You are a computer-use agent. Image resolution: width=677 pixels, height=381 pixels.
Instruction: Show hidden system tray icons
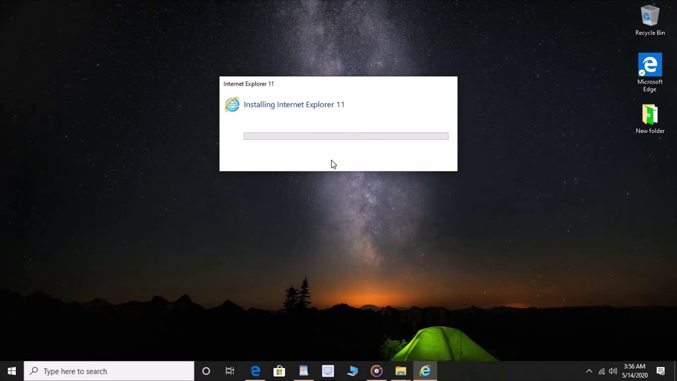tap(589, 371)
